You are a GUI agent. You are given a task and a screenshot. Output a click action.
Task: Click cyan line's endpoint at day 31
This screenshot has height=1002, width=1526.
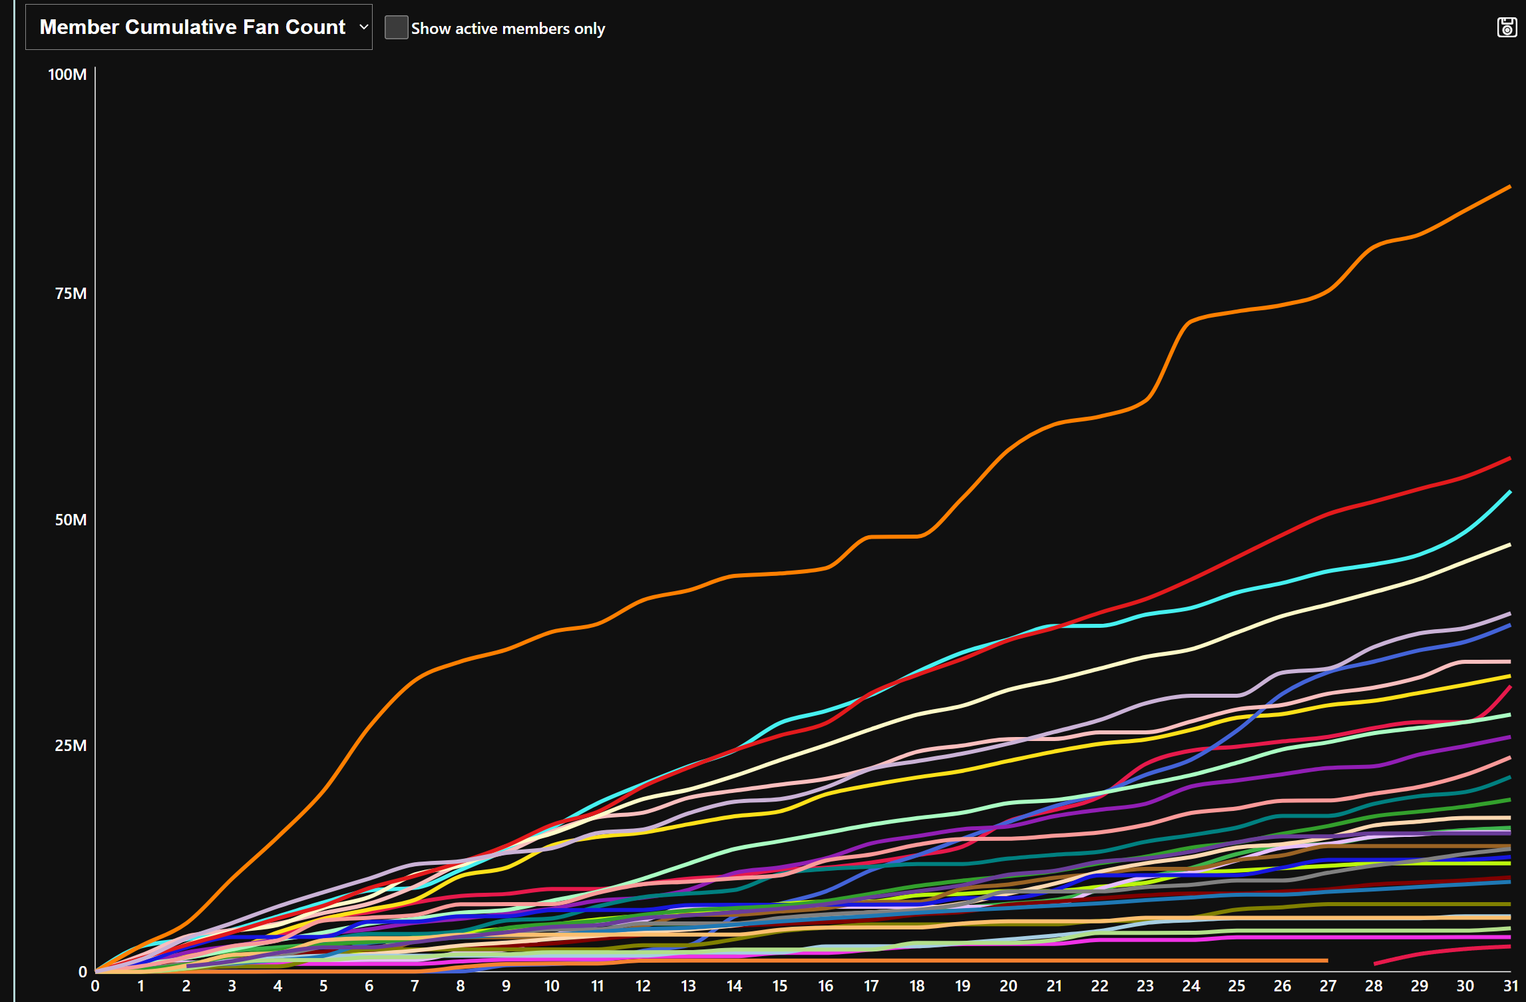click(1509, 493)
